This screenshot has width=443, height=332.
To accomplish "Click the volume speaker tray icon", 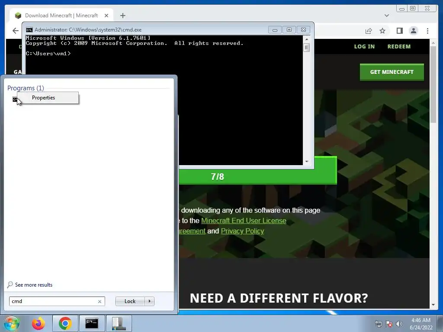I will point(399,324).
